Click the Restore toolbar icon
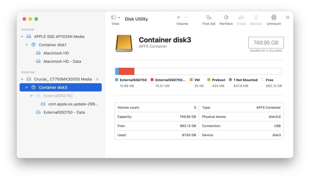 pos(256,18)
